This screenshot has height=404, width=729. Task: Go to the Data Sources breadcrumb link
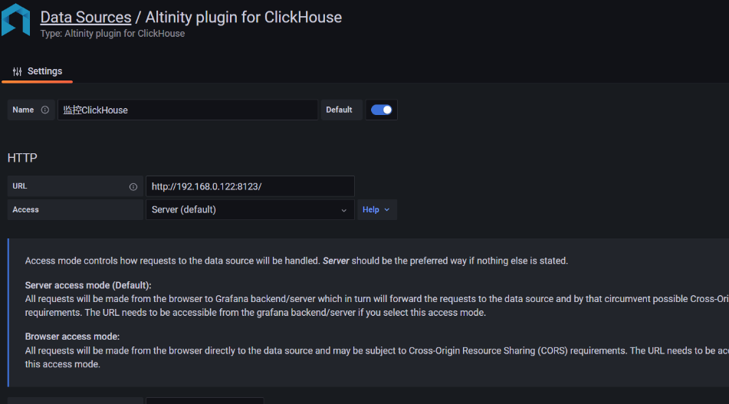coord(86,17)
